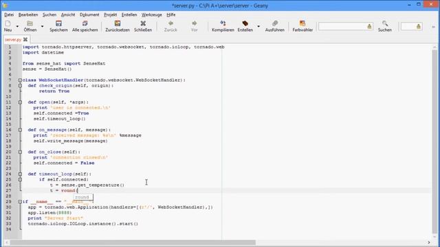Open the Hilfe menu
Image resolution: width=440 pixels, height=247 pixels.
[171, 14]
